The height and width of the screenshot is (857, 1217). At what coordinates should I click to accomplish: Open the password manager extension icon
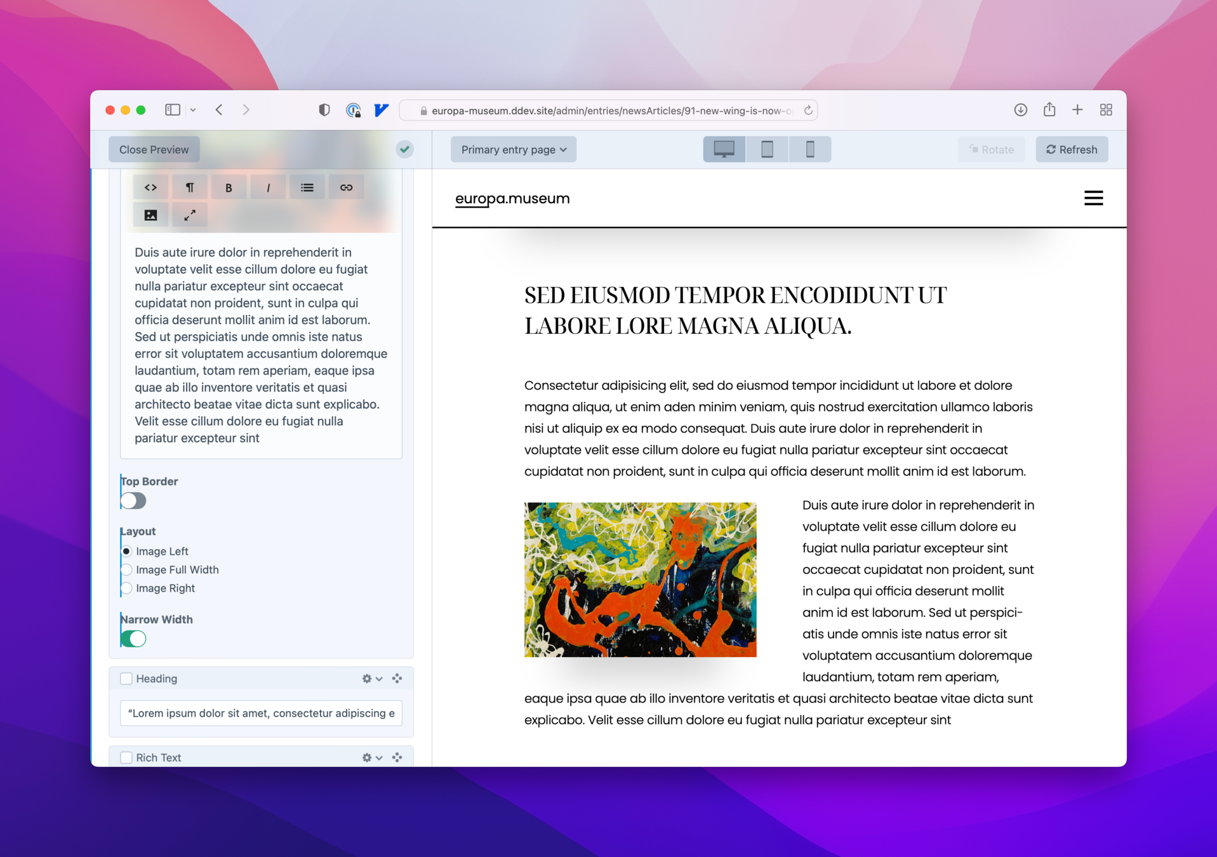pyautogui.click(x=354, y=110)
